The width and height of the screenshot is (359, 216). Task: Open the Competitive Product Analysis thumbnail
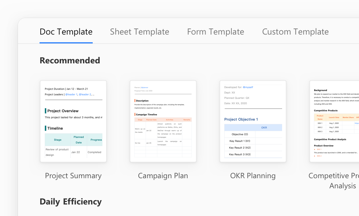[x=334, y=121]
